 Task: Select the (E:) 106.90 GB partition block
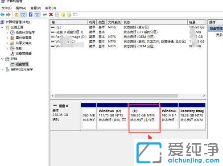(x=144, y=116)
